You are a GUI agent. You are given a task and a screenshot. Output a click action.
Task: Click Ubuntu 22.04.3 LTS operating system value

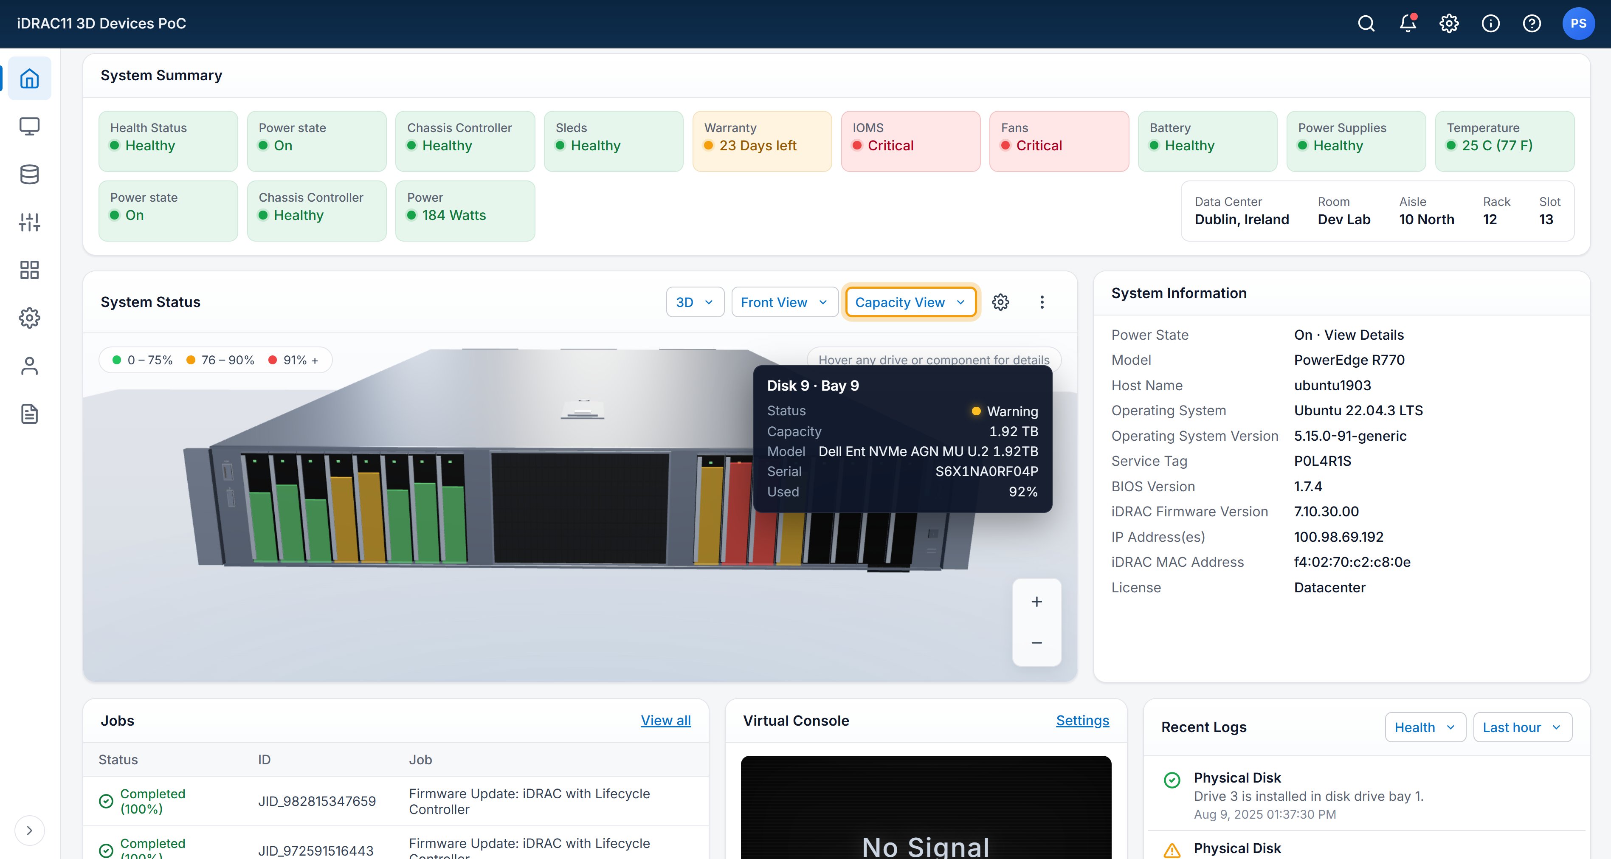1358,411
